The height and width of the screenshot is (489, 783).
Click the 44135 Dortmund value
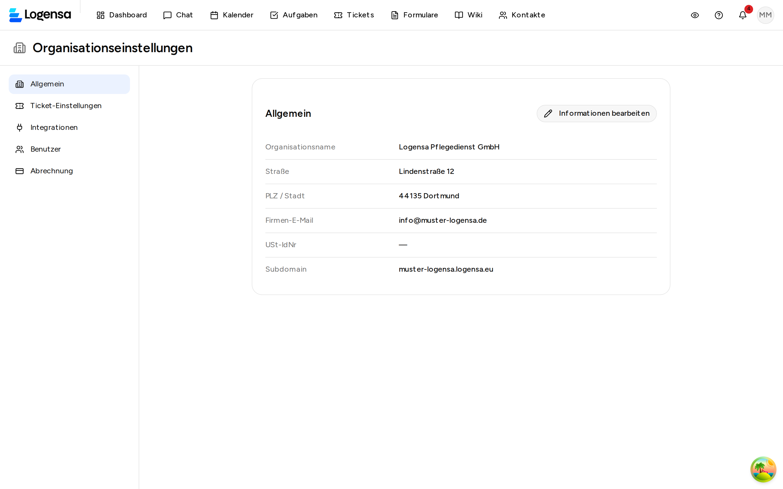coord(429,196)
